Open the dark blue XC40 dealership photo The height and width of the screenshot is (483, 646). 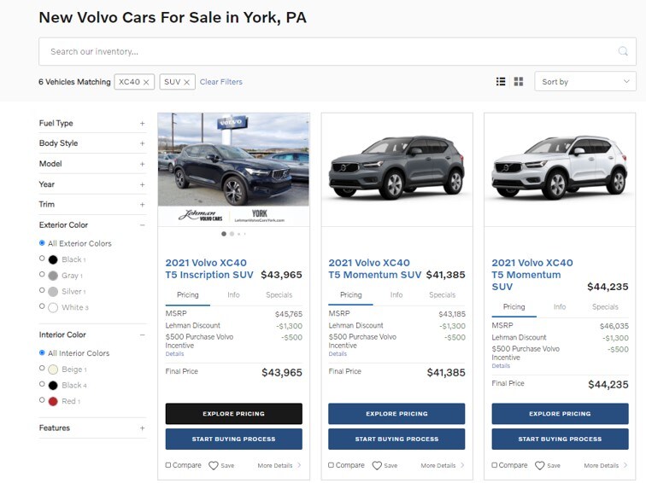233,169
